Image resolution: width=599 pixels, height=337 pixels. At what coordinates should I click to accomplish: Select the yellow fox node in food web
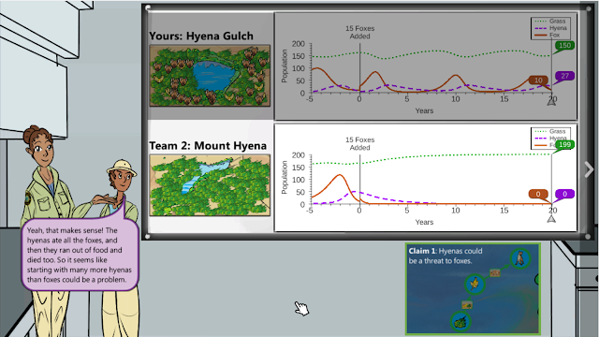475,284
